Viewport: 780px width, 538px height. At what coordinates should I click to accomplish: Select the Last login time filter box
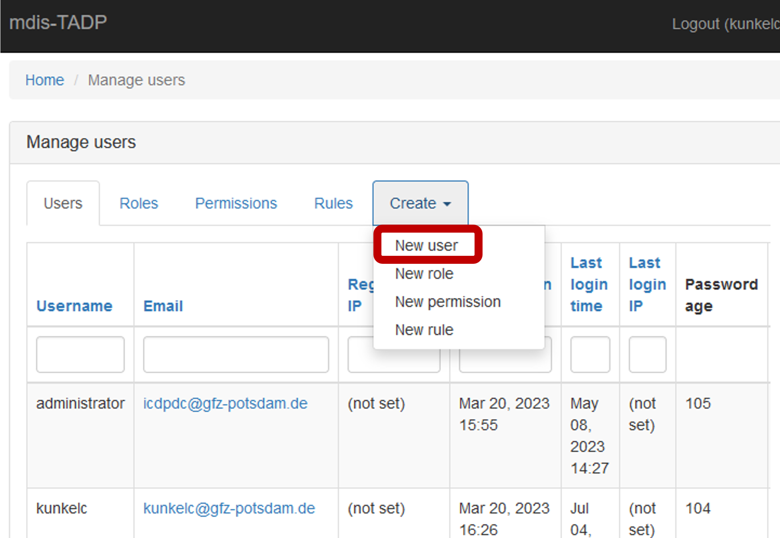[x=590, y=354]
